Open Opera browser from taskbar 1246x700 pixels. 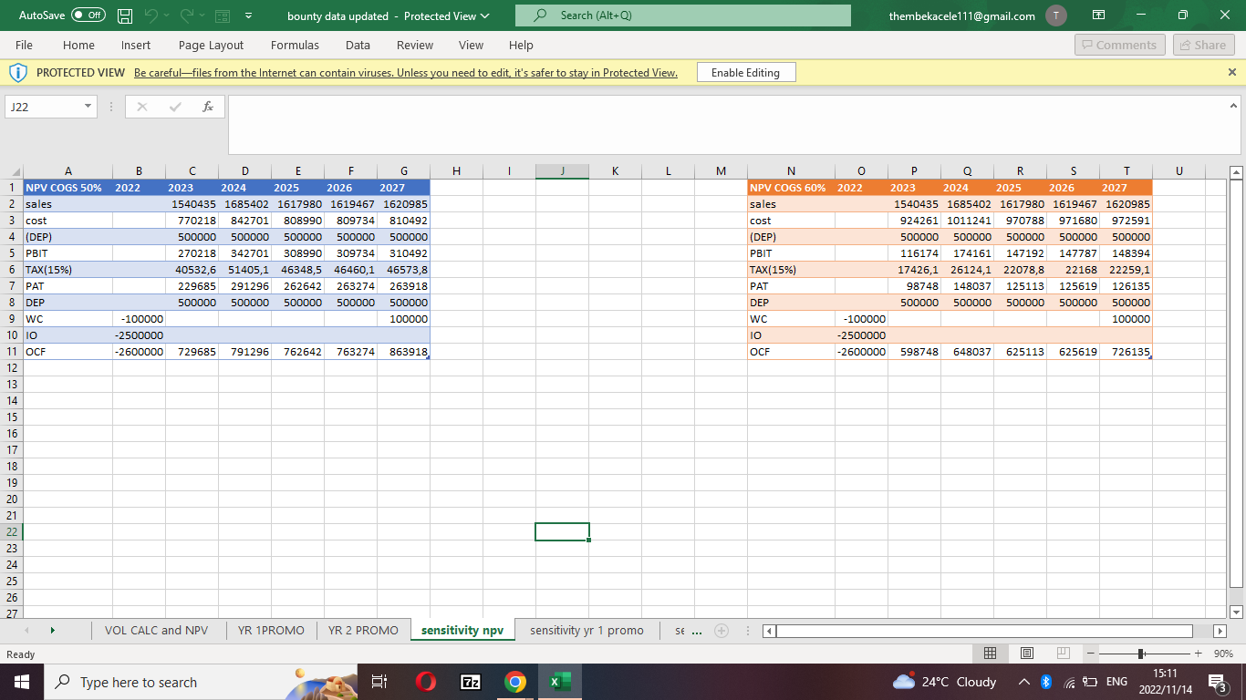coord(426,682)
